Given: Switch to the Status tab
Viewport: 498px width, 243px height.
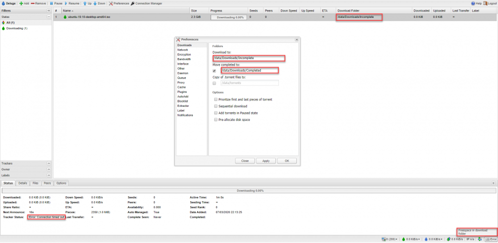Looking at the screenshot, I should 8,183.
